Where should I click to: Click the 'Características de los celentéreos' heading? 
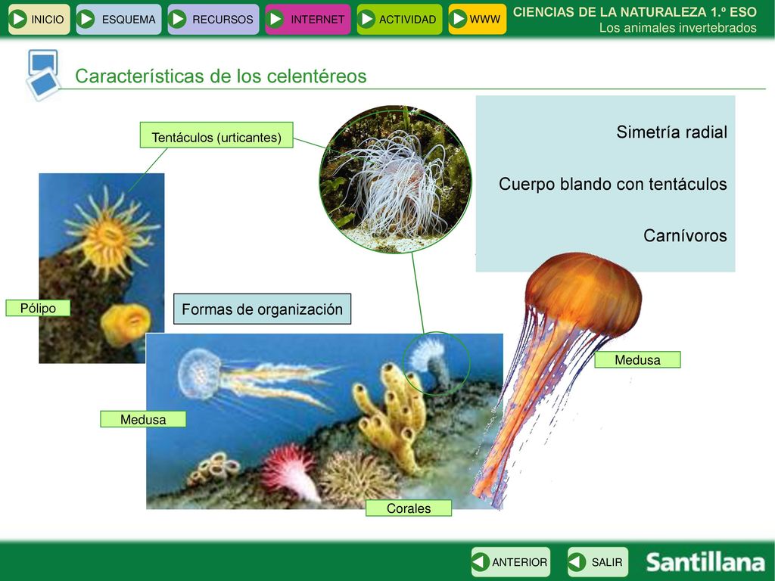(x=221, y=76)
